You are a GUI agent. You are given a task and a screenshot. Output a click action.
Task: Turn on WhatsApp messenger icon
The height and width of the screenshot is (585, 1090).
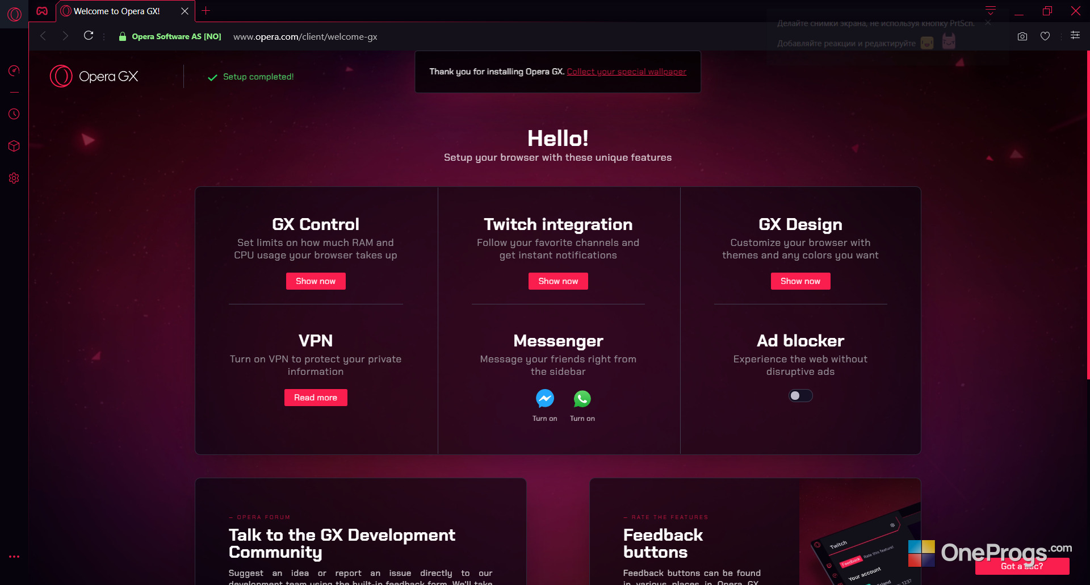[x=582, y=399]
